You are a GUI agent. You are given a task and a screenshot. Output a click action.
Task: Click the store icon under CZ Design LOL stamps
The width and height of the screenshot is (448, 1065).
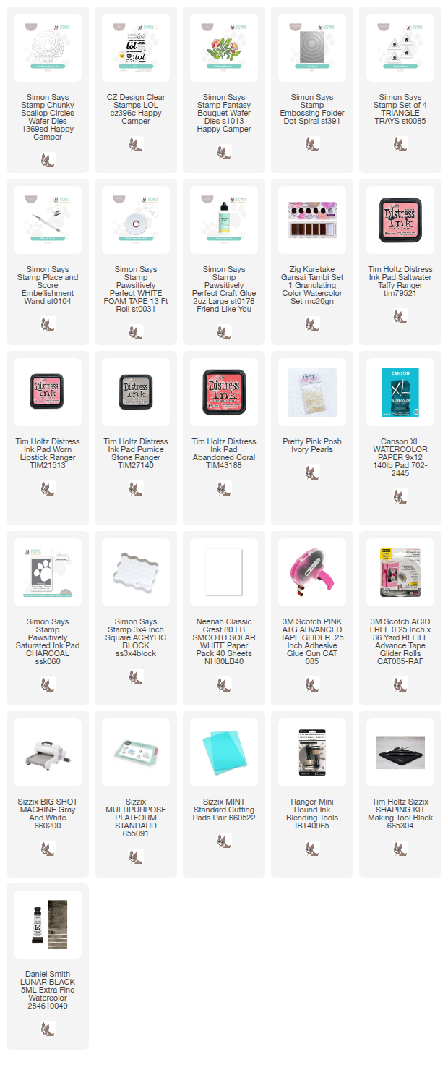[x=136, y=144]
